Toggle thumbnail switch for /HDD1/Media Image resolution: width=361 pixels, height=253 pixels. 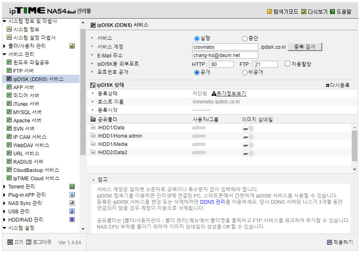248,145
